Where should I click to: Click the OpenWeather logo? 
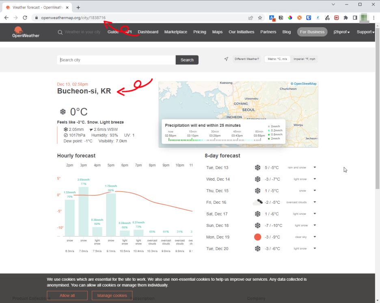pos(26,32)
